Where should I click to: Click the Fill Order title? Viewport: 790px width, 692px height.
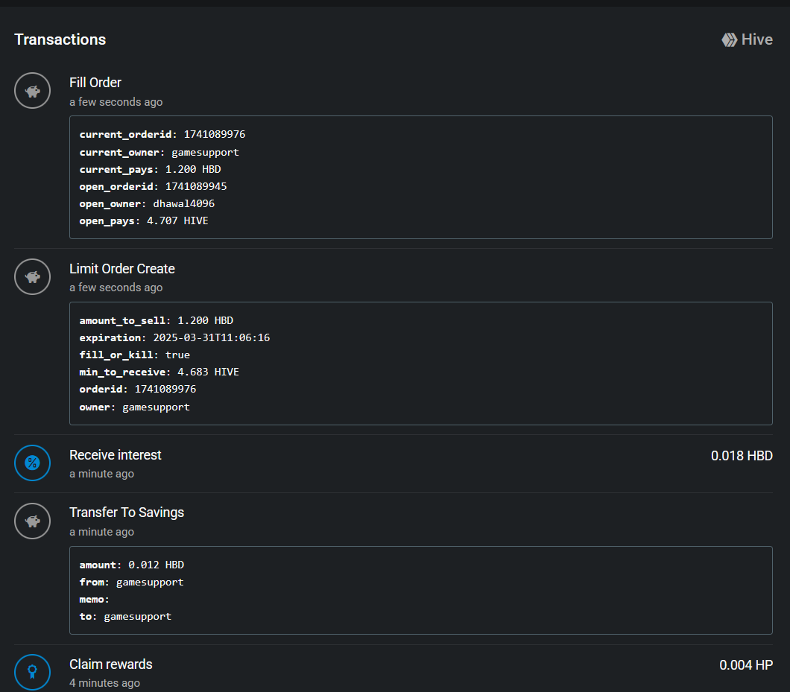click(x=95, y=83)
